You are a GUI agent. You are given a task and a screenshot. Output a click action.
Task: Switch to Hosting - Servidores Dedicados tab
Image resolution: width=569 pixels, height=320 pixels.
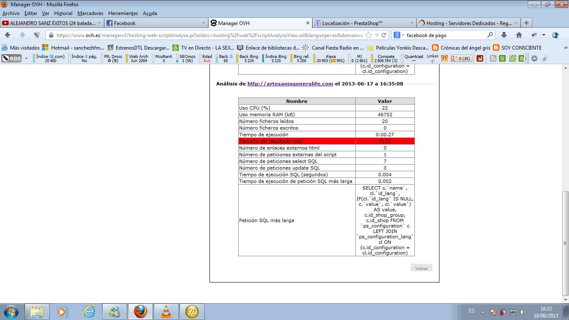coord(469,23)
